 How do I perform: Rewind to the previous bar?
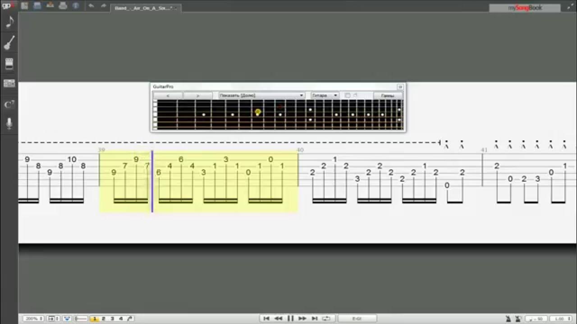279,319
